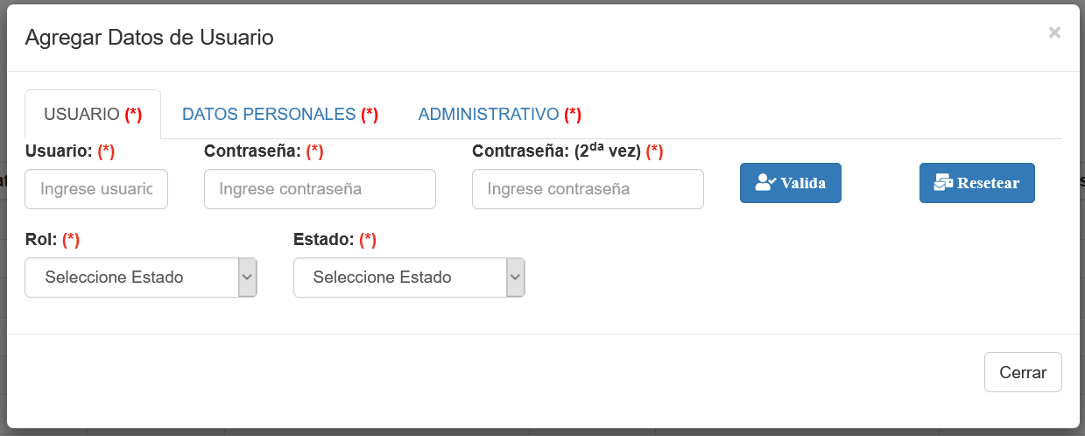Click the 'Contraseña: (2da vez)' label
1085x436 pixels.
(x=557, y=151)
